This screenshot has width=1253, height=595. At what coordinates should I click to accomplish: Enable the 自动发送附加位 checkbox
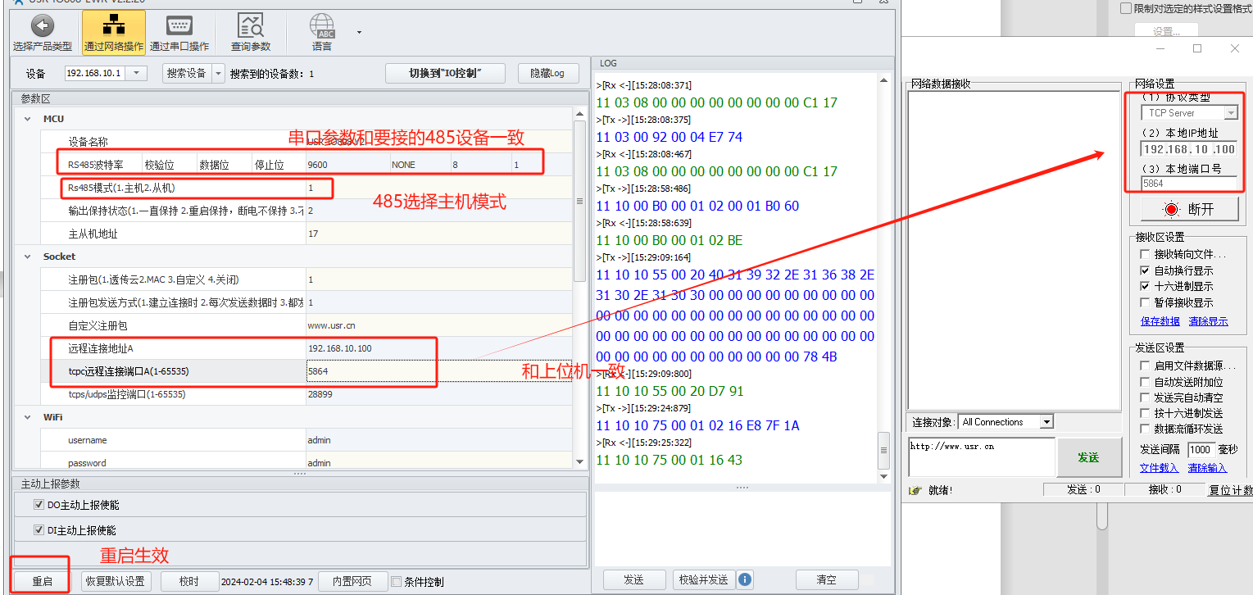pos(1146,382)
